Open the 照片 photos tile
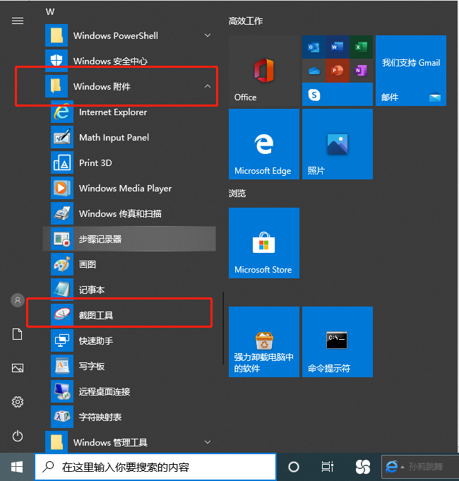 point(338,144)
